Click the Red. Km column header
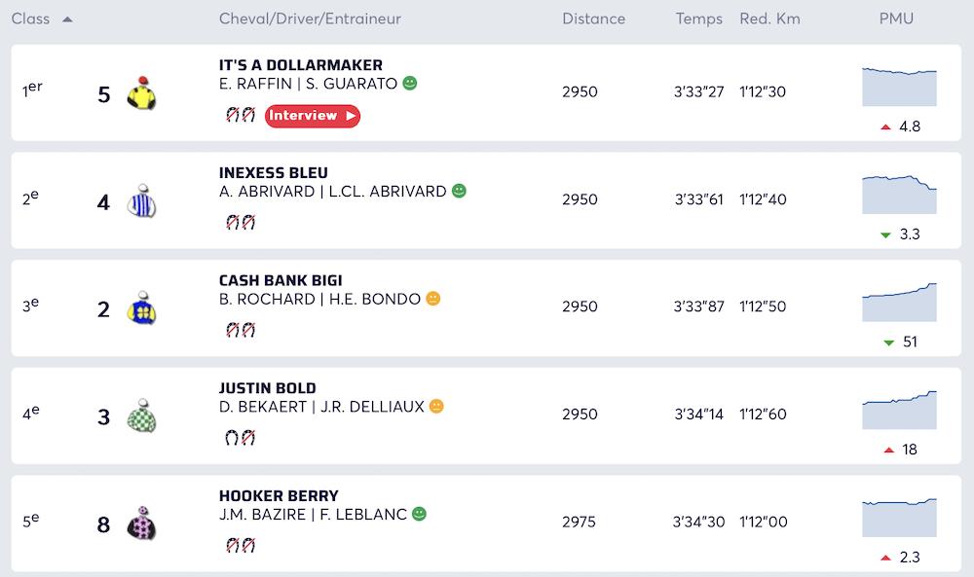The height and width of the screenshot is (577, 974). [769, 18]
